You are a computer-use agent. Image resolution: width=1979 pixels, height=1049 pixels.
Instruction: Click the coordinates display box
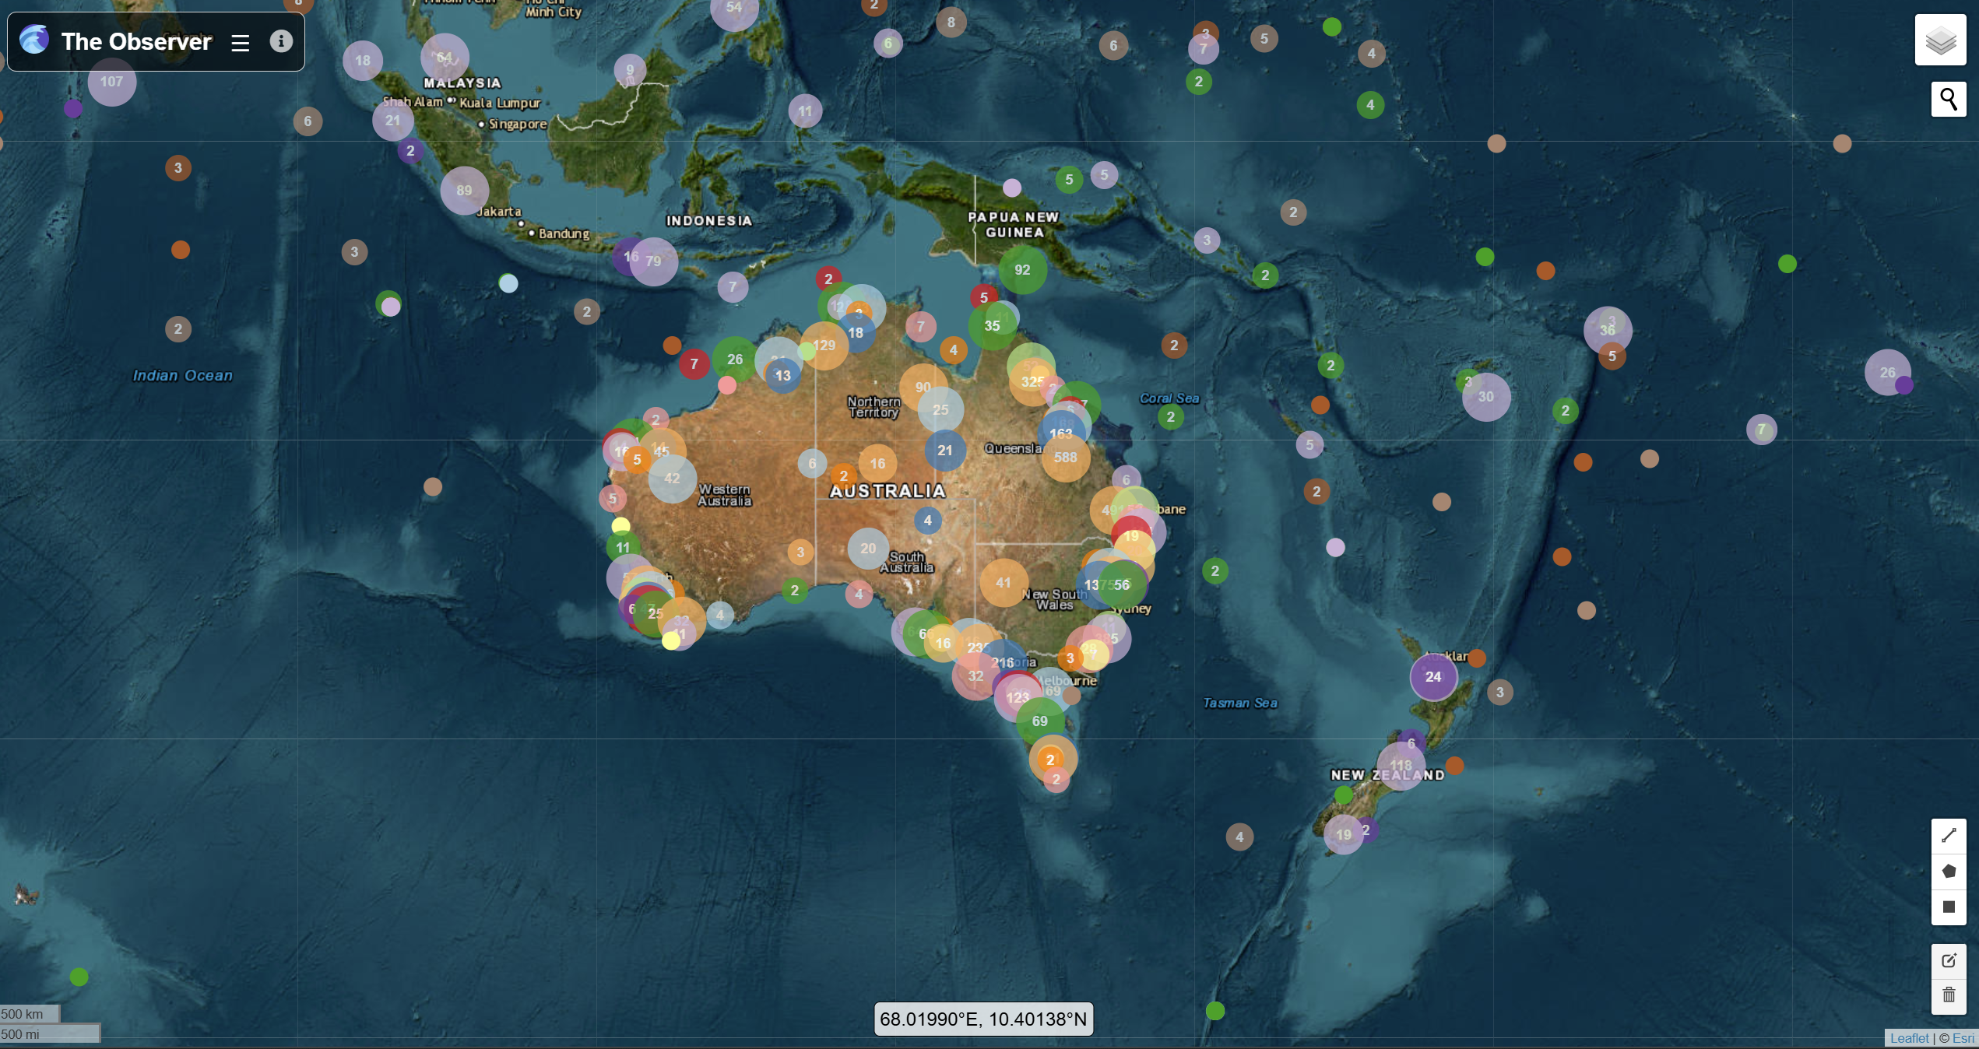983,1019
